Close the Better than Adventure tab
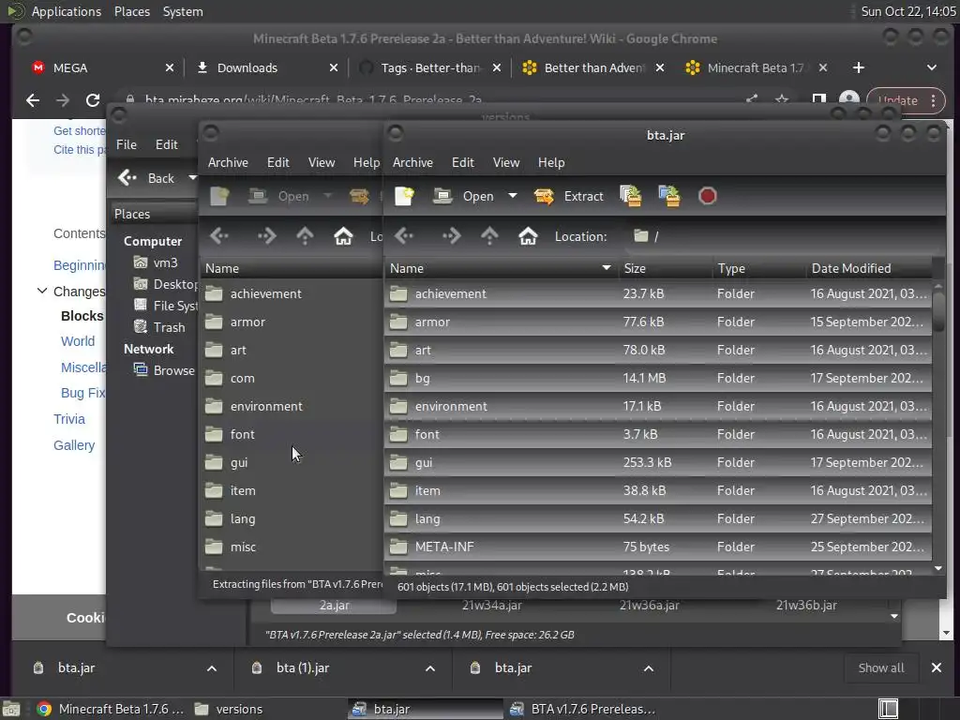Image resolution: width=960 pixels, height=720 pixels. coord(659,67)
